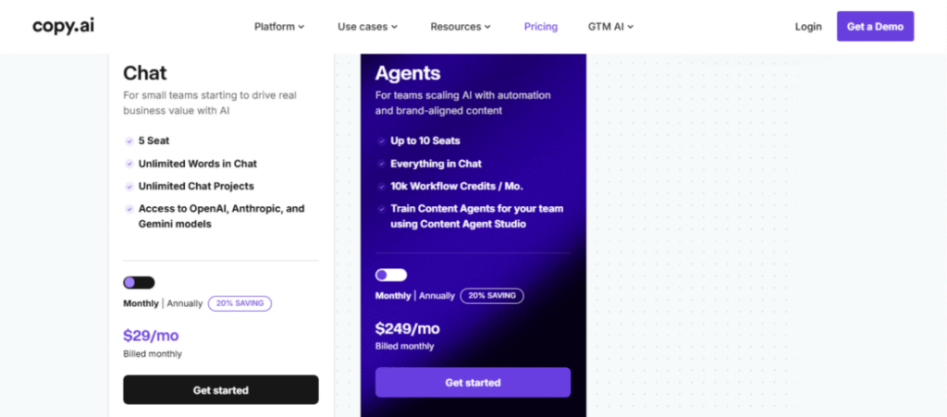This screenshot has height=417, width=947.
Task: Select Annually under the Chat plan
Action: click(x=185, y=303)
